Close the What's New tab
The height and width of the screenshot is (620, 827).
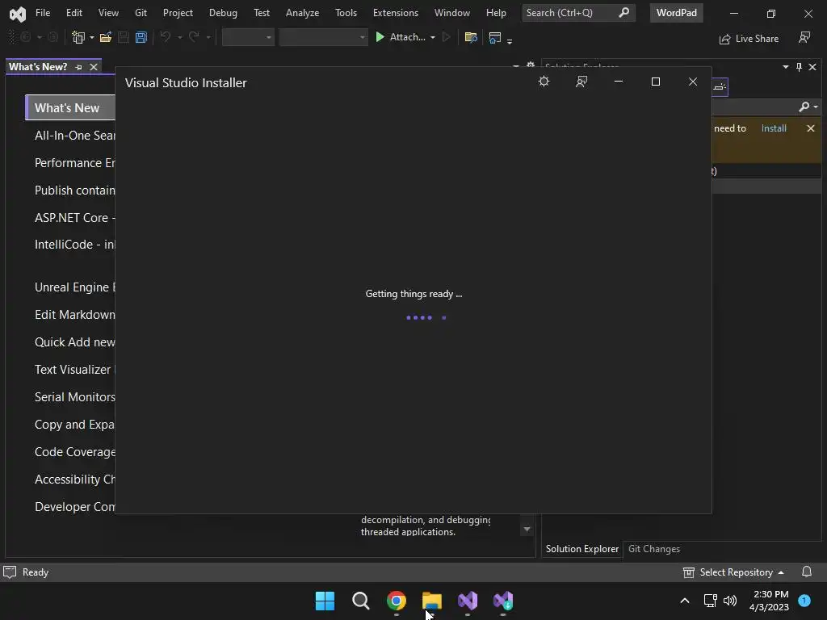click(x=94, y=67)
